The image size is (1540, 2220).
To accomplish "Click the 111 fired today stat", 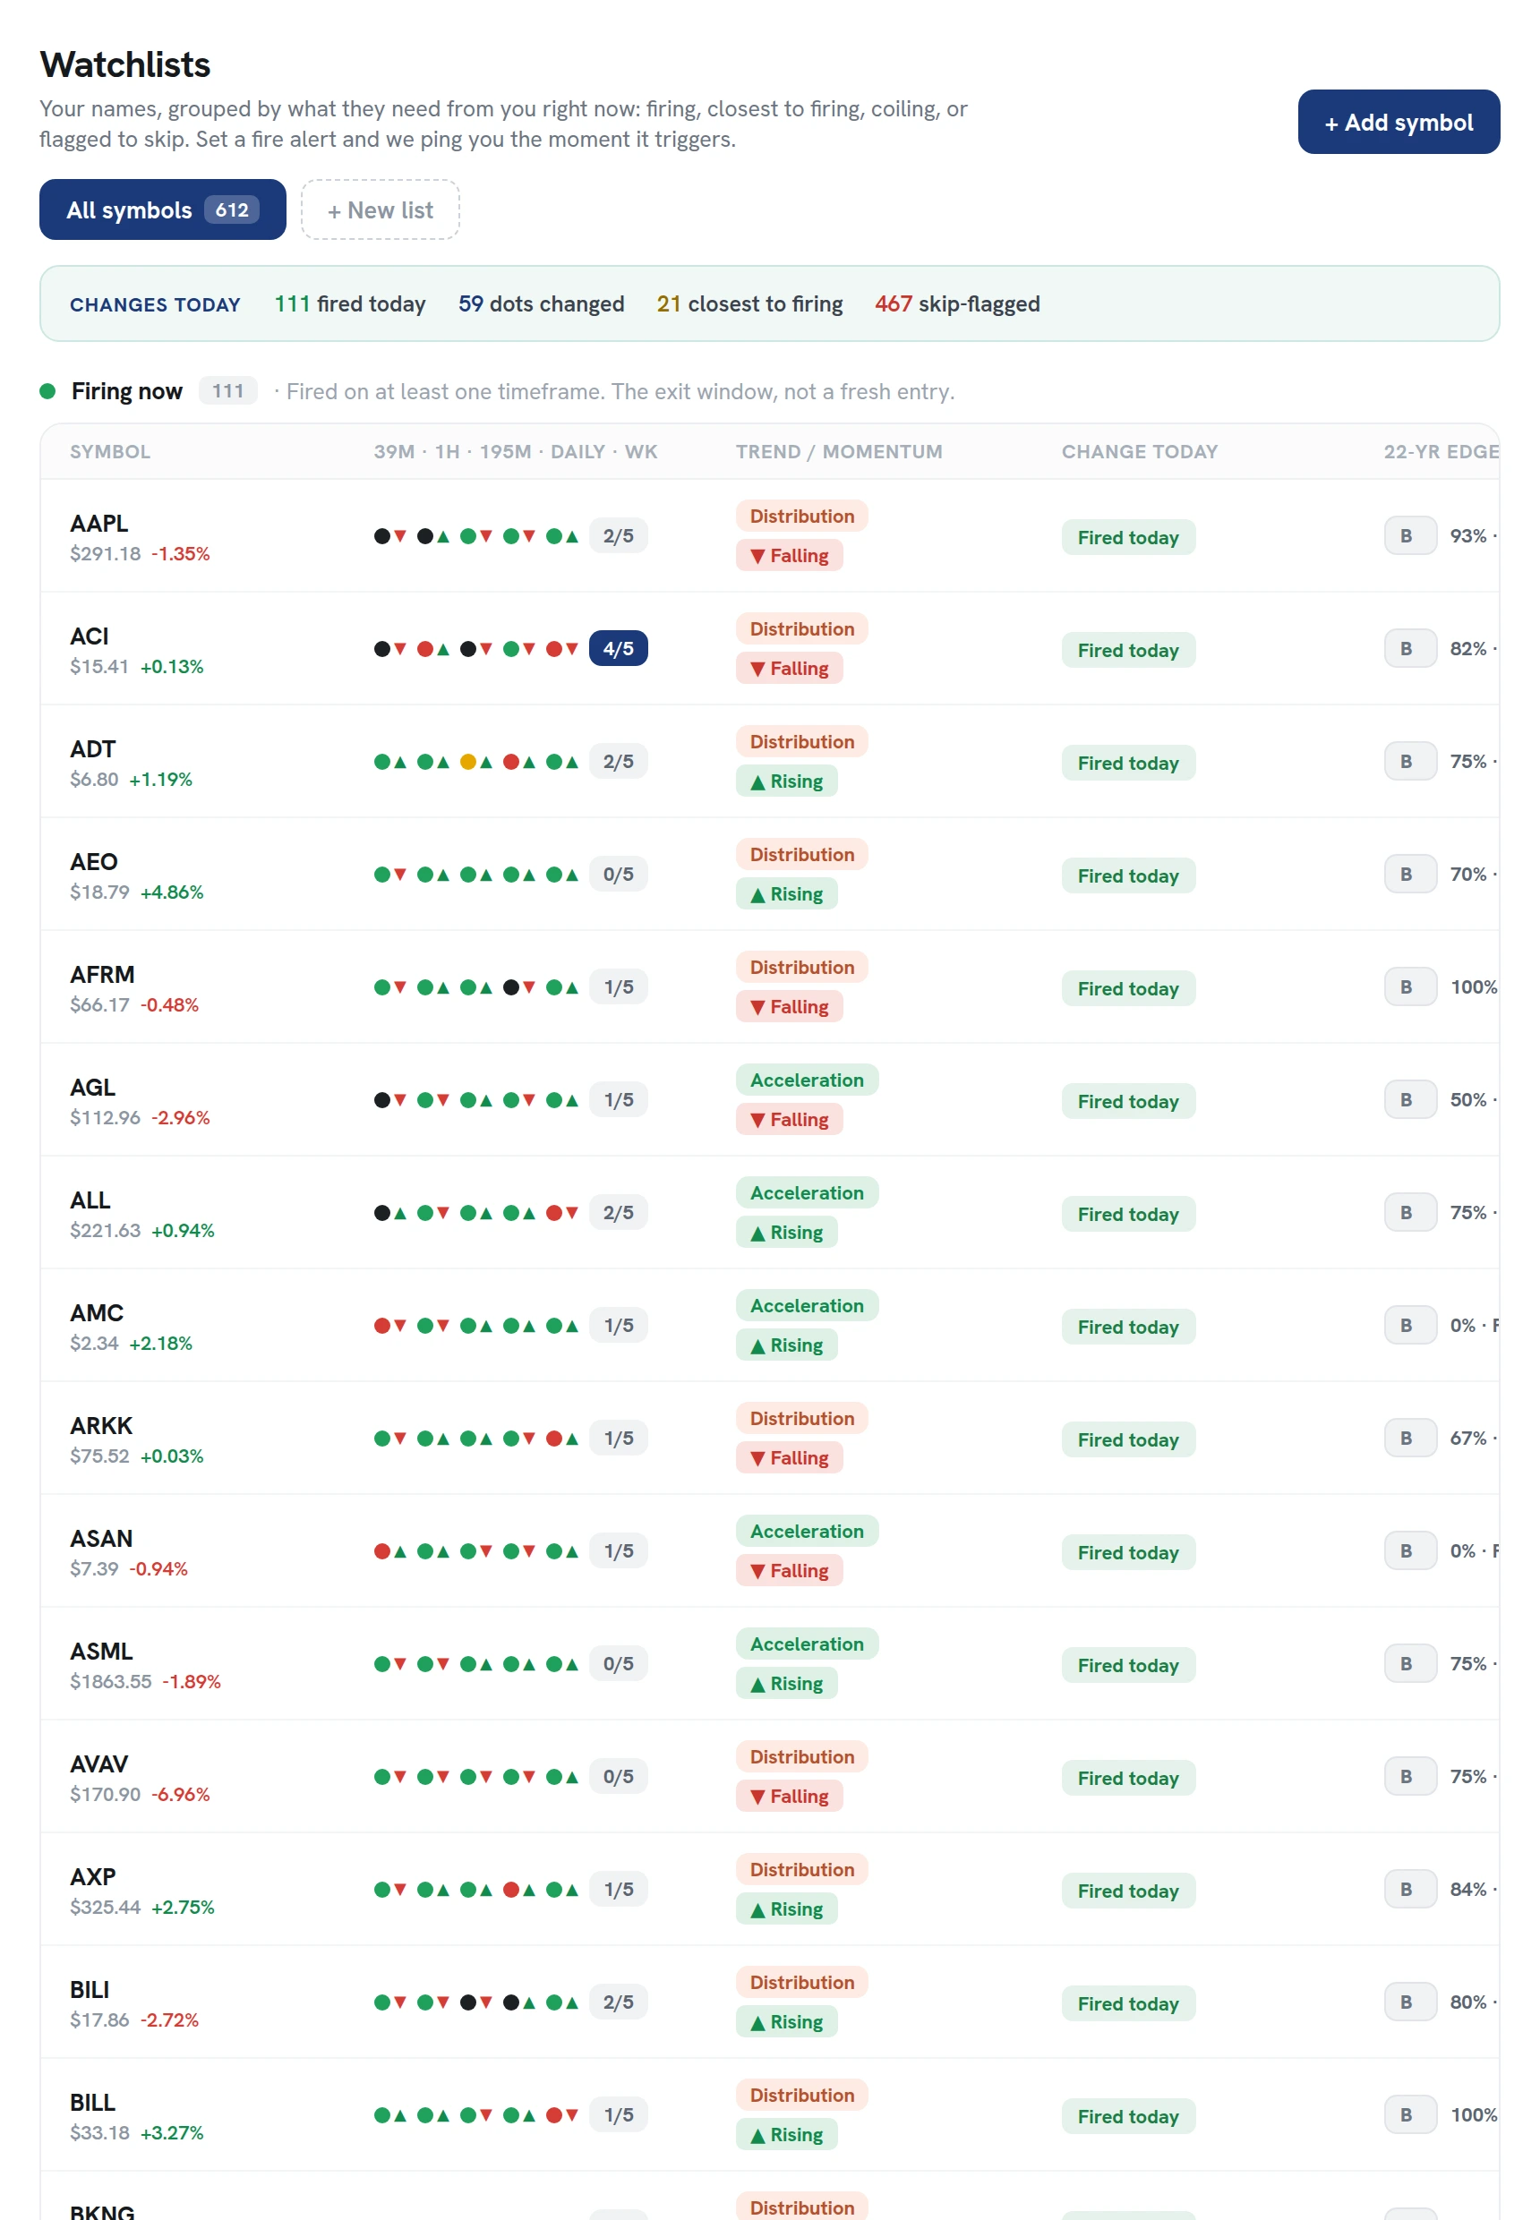I will coord(349,304).
